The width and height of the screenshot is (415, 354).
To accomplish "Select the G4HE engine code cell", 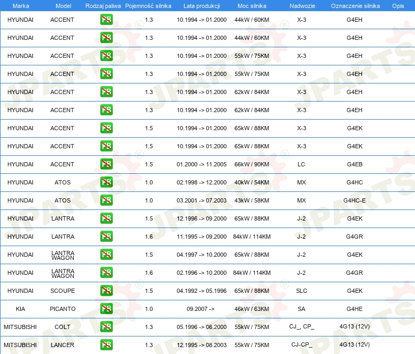I will pos(355,309).
